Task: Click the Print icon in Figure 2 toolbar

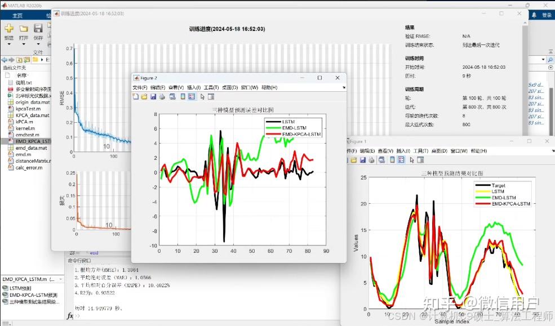Action: [x=162, y=96]
